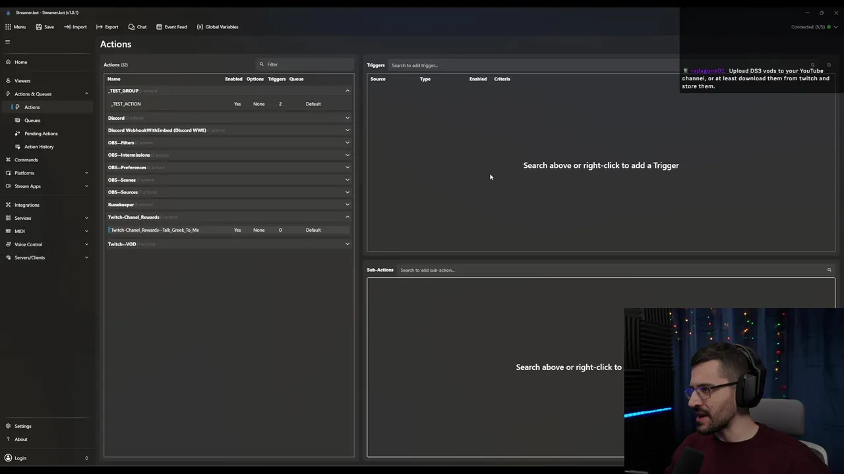Expand the Twitch--VOD group
The image size is (844, 474).
coord(347,244)
